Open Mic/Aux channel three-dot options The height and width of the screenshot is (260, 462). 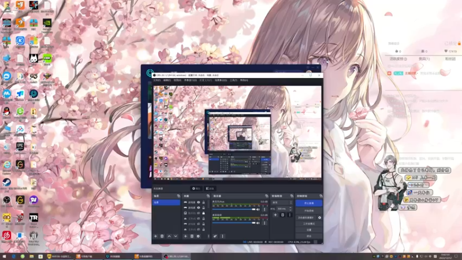(x=264, y=209)
